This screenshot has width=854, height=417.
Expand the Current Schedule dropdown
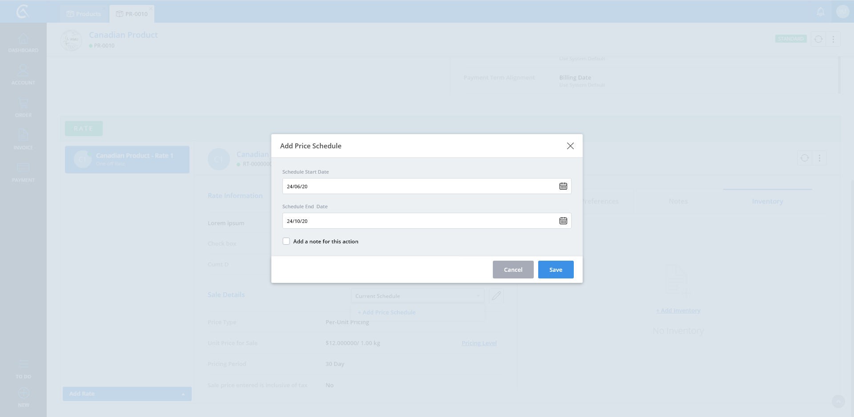(x=417, y=296)
